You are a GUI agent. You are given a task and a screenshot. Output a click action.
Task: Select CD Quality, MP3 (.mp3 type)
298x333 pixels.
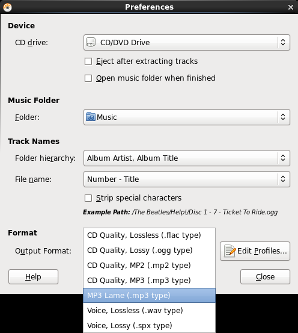click(149, 281)
